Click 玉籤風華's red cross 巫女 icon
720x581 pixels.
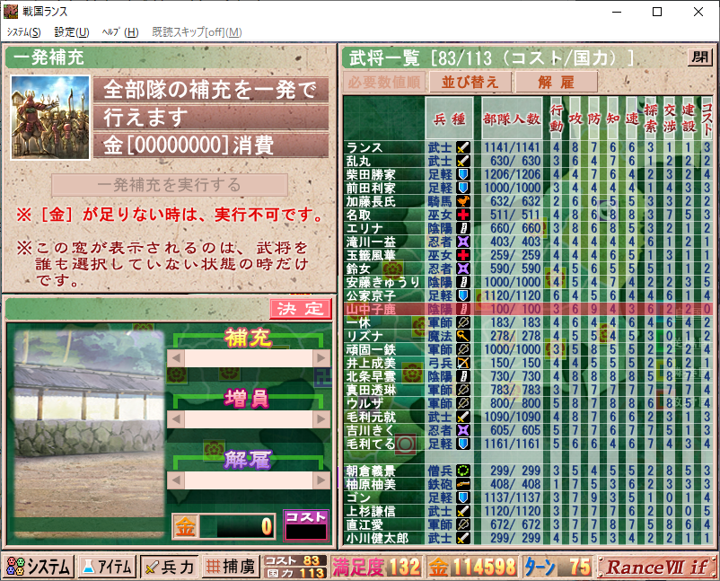[x=463, y=255]
